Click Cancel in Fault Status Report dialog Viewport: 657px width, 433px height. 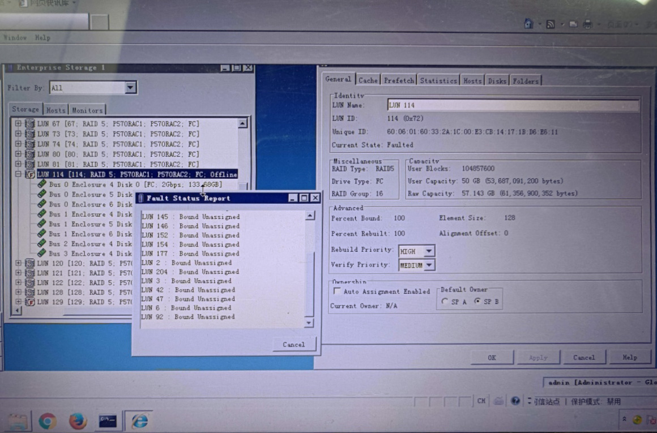click(x=293, y=345)
